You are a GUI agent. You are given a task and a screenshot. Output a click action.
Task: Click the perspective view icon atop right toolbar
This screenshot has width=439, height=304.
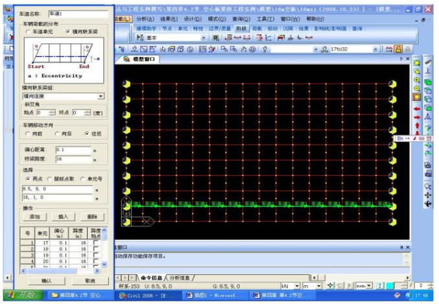pyautogui.click(x=428, y=63)
